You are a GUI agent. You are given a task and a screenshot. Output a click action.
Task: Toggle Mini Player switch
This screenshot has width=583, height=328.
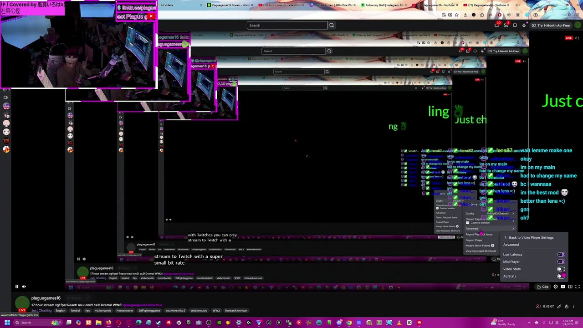coord(561,262)
